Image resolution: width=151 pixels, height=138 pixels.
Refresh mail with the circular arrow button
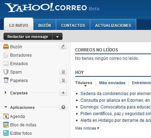[63, 46]
